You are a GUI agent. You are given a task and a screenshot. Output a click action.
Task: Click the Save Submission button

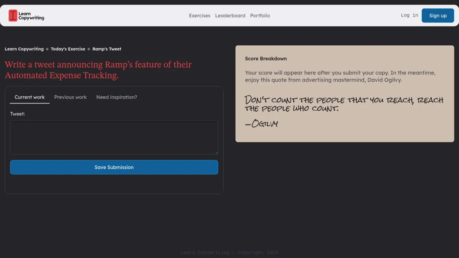click(114, 167)
